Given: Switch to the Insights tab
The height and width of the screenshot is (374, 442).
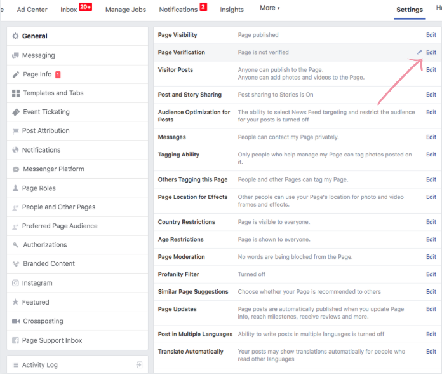Looking at the screenshot, I should coord(232,10).
